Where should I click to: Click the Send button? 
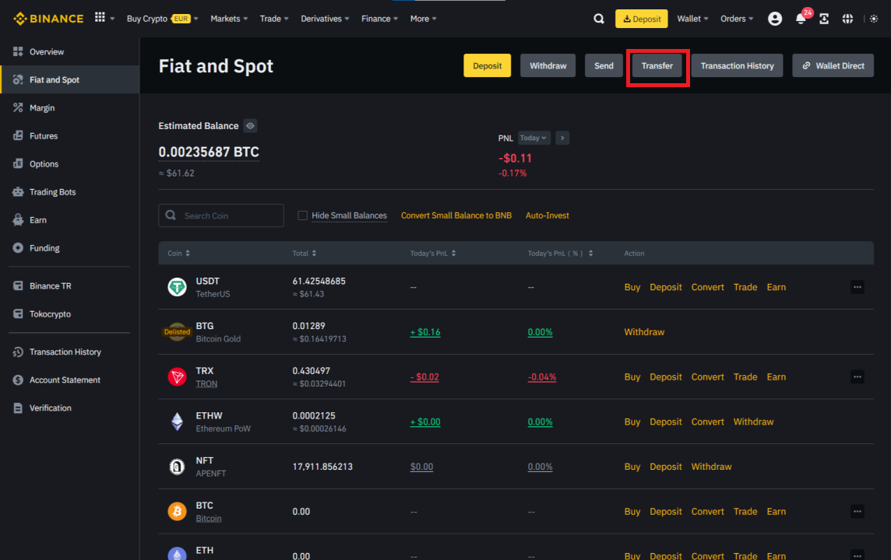(604, 66)
